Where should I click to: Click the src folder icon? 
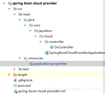(15, 9)
